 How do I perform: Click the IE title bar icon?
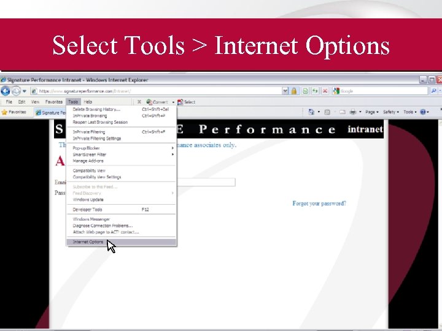point(4,80)
